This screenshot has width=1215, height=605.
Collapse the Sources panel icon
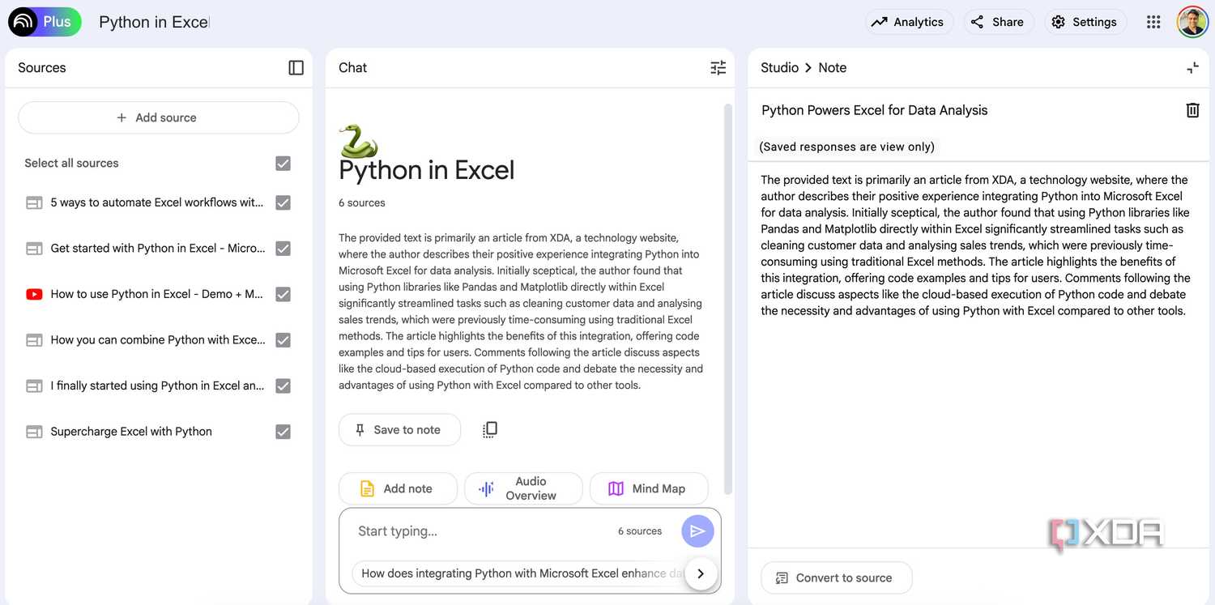296,68
